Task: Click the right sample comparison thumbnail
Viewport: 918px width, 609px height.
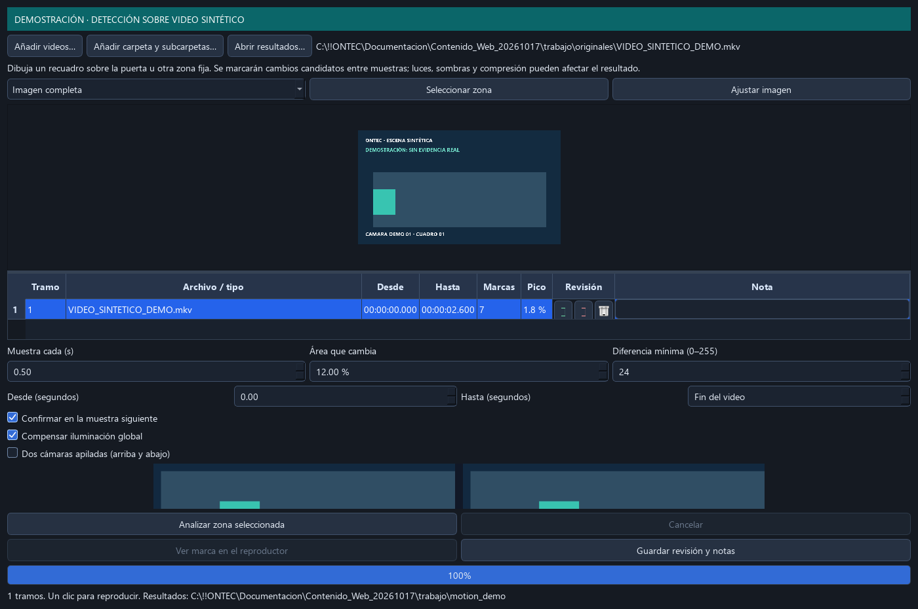Action: coord(614,487)
